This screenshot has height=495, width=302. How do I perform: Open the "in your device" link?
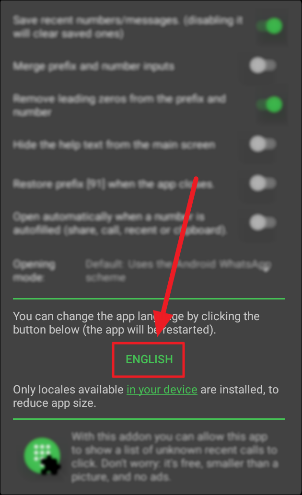point(162,390)
